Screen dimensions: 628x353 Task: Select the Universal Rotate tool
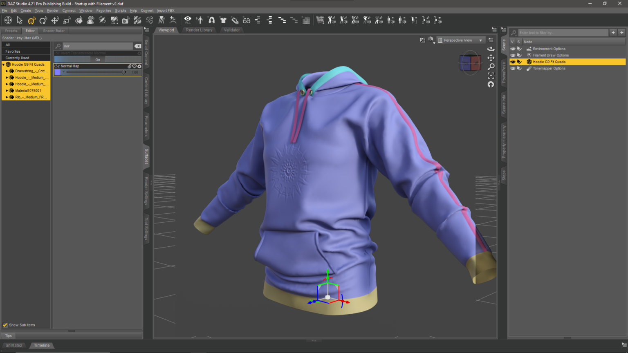[x=43, y=20]
